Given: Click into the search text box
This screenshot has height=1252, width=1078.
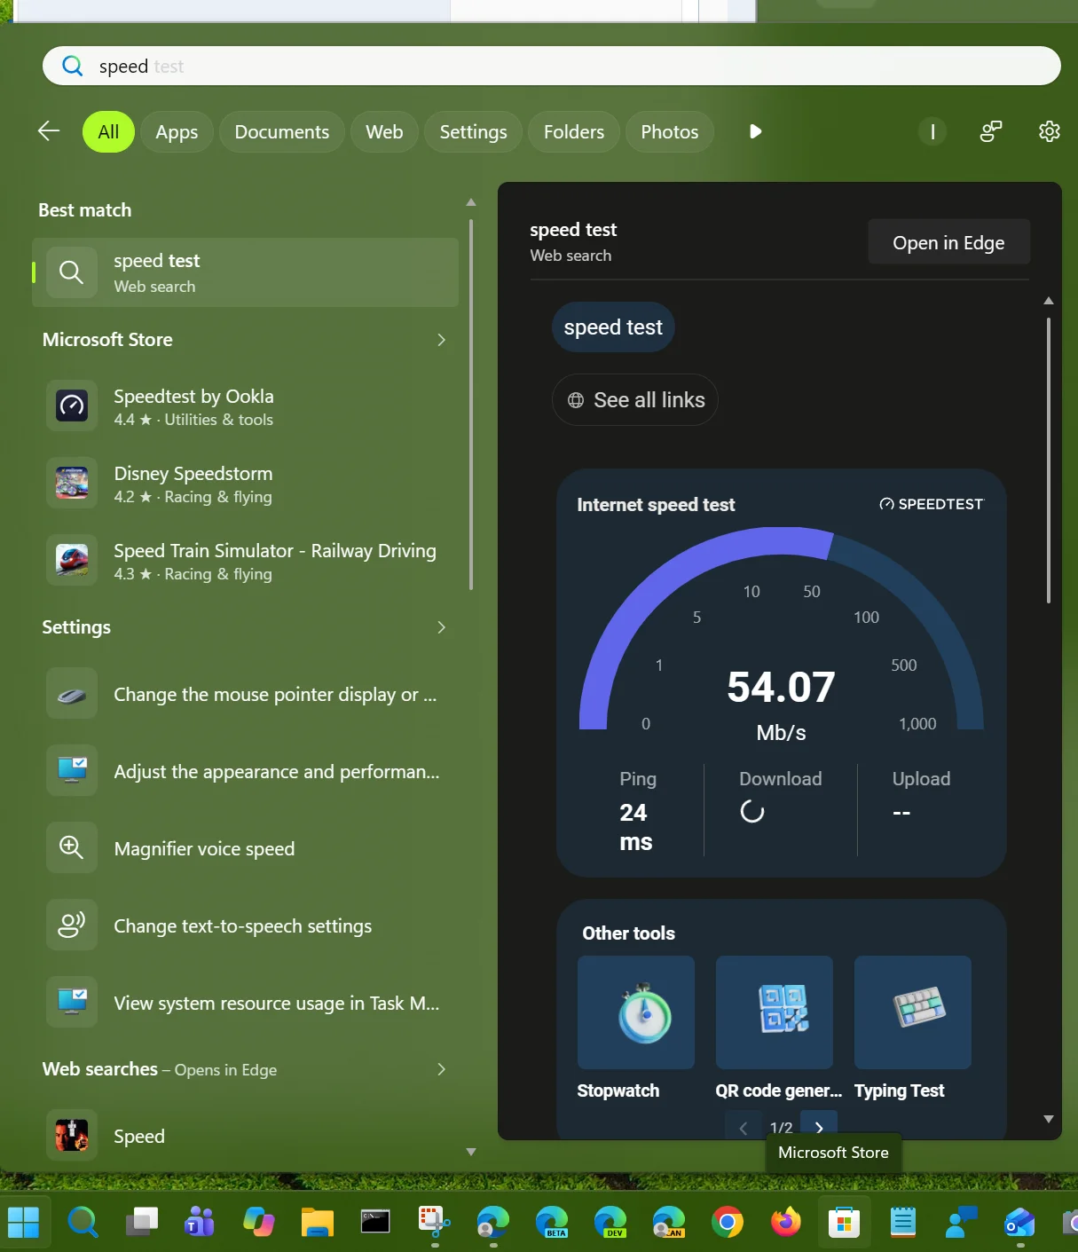Looking at the screenshot, I should (552, 67).
